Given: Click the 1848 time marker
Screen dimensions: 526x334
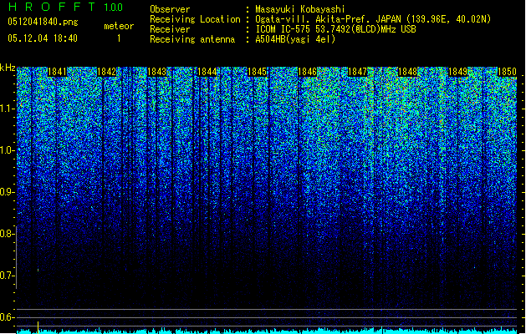Looking at the screenshot, I should coord(407,72).
